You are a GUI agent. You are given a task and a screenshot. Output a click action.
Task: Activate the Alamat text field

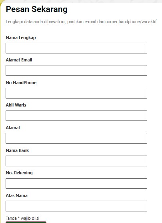[x=76, y=138]
